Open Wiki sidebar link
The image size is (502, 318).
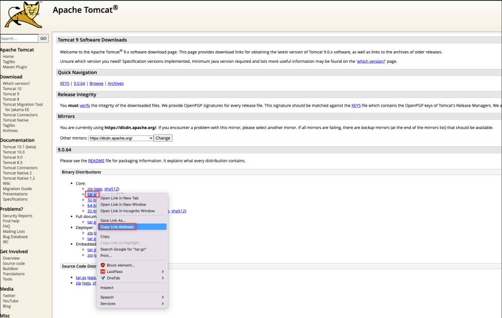pyautogui.click(x=7, y=183)
